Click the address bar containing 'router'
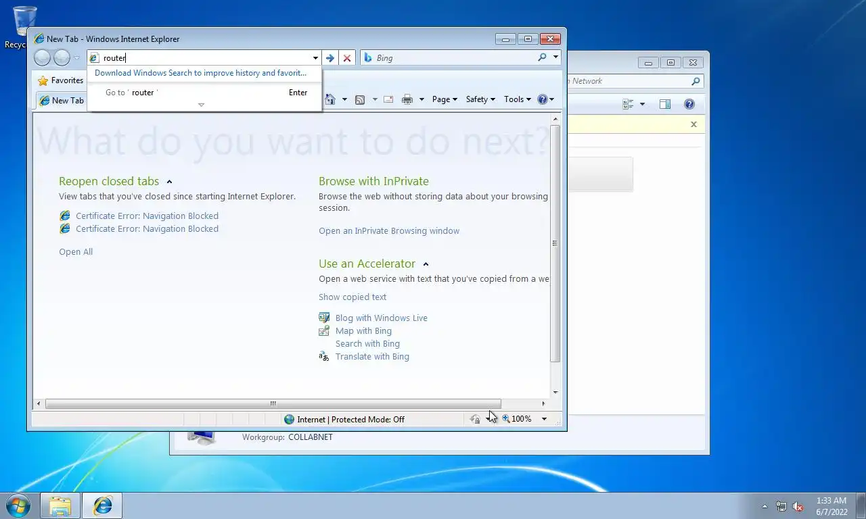Viewport: 866px width, 519px height. (204, 58)
